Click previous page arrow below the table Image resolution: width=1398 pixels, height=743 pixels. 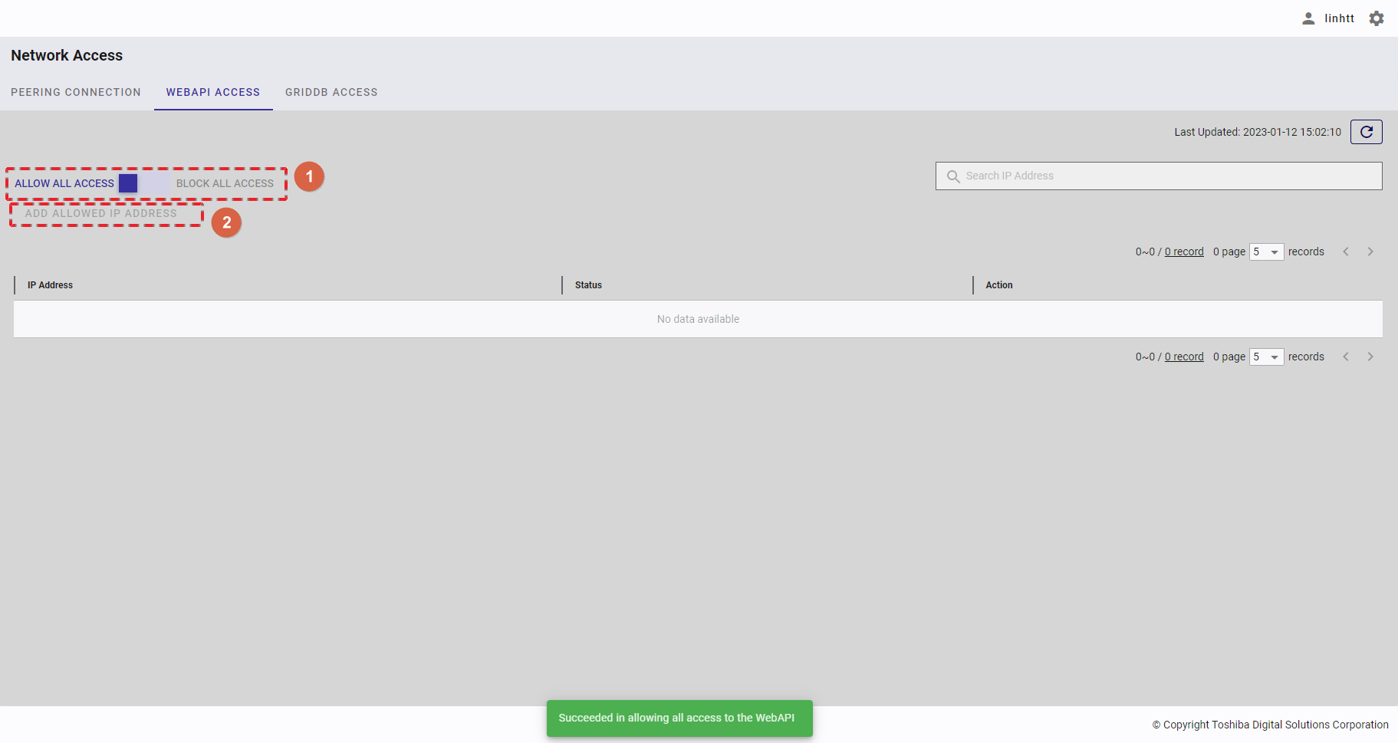1346,357
